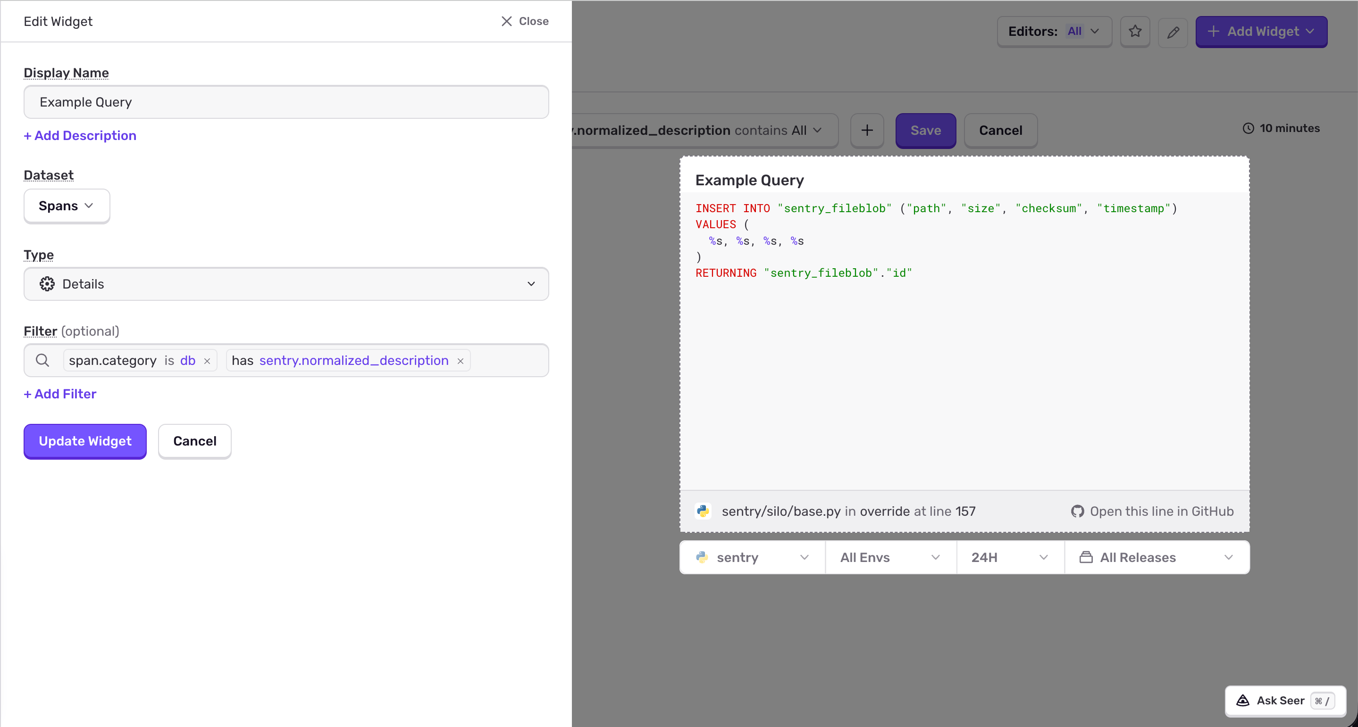Open the Editors All dropdown
1358x727 pixels.
[x=1054, y=32]
